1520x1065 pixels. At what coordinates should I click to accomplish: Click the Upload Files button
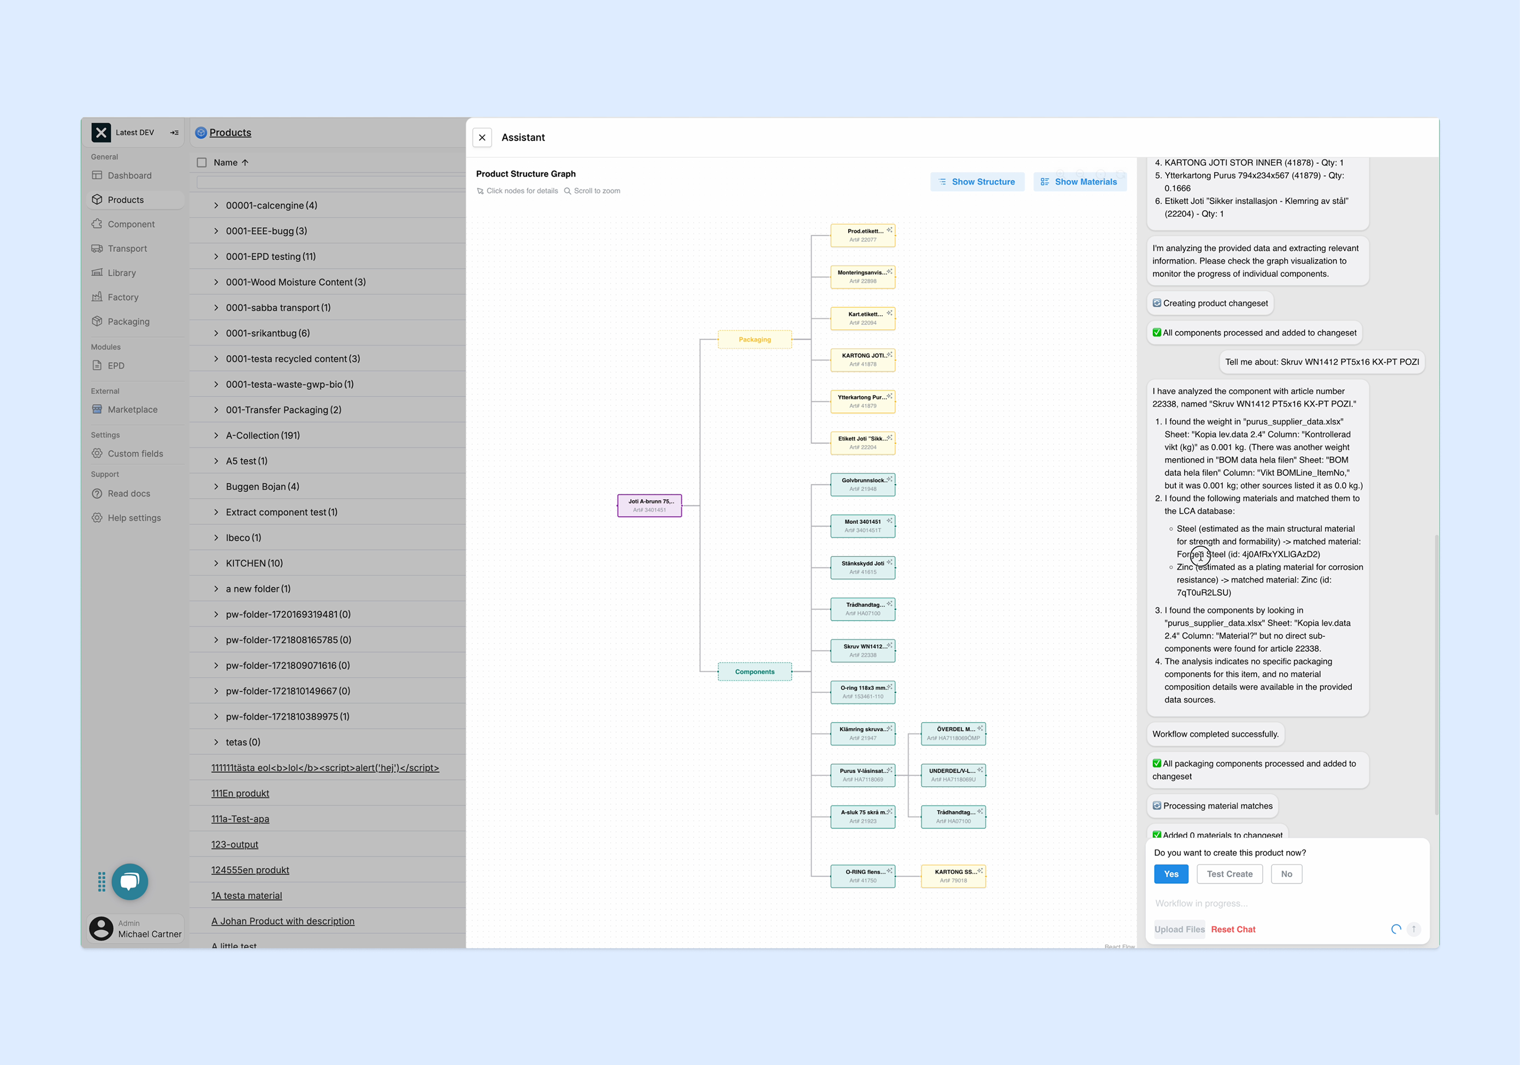click(x=1179, y=930)
